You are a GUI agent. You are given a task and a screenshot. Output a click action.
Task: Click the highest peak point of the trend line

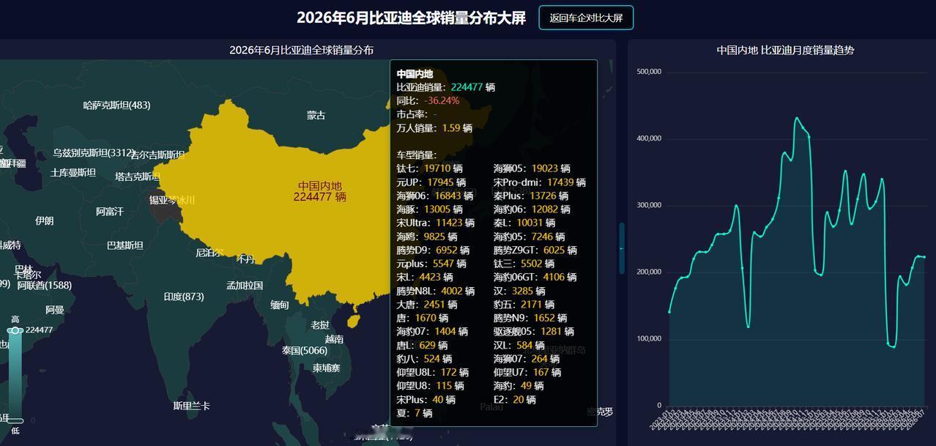797,118
